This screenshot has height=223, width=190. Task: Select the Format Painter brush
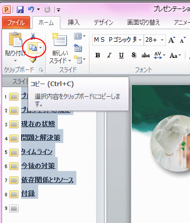coord(33,59)
